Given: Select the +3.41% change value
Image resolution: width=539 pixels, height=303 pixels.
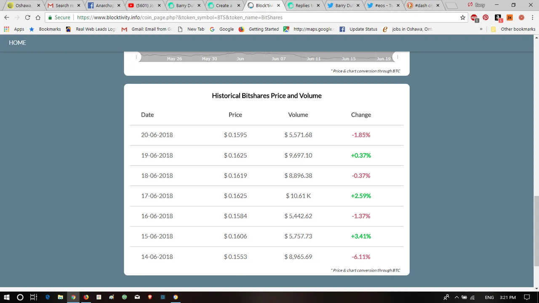Looking at the screenshot, I should (361, 236).
